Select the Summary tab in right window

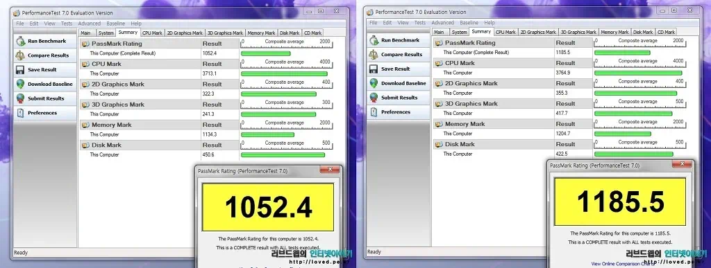click(481, 32)
